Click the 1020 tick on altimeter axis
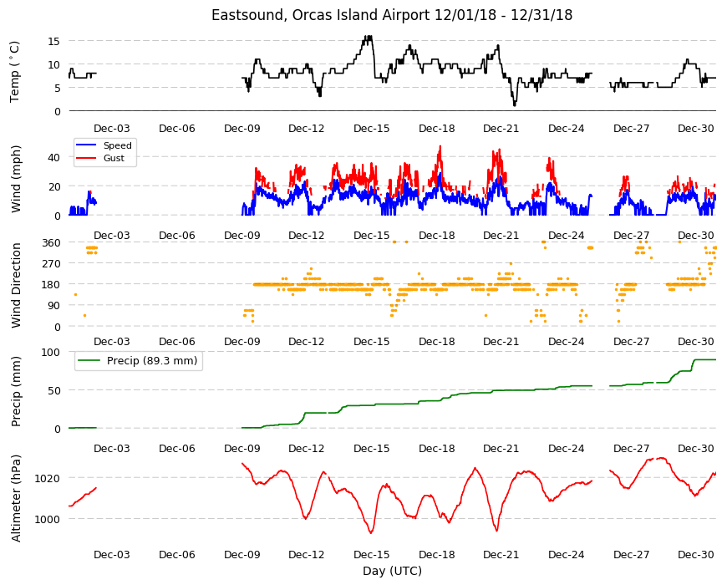This screenshot has width=727, height=585. click(x=48, y=478)
